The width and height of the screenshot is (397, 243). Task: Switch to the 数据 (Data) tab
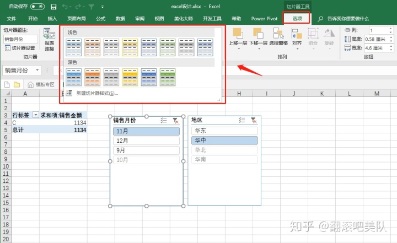click(120, 19)
